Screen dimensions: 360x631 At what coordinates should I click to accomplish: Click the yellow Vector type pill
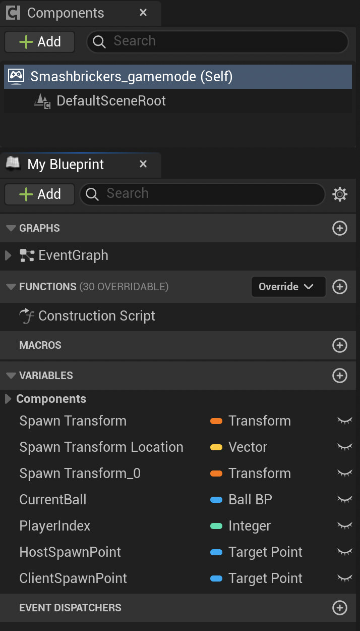[x=216, y=447]
